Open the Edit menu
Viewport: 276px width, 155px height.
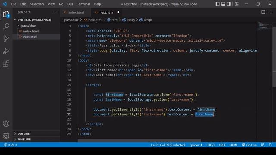pyautogui.click(x=23, y=4)
